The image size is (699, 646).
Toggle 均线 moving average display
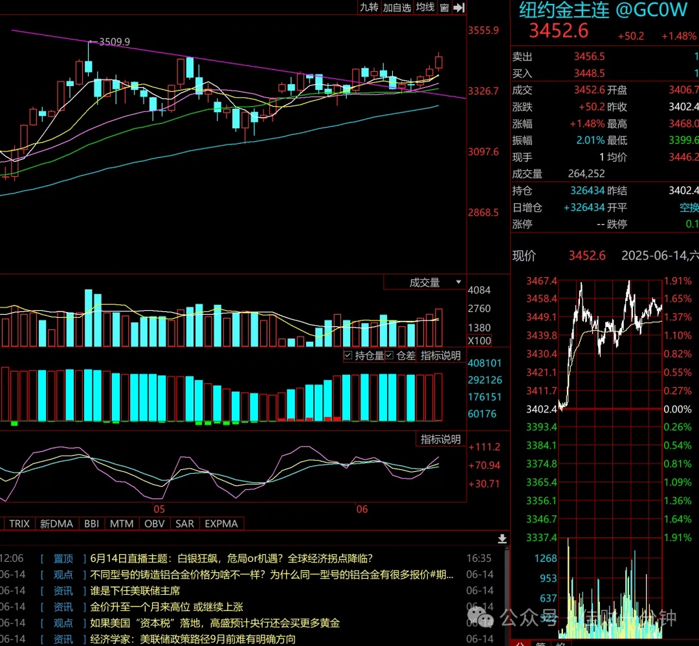click(425, 8)
